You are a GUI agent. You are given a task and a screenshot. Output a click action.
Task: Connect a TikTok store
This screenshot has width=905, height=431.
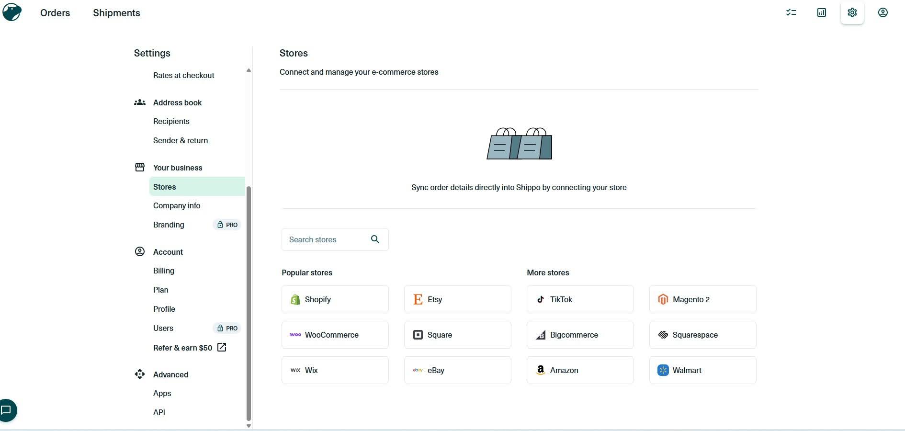pos(580,299)
